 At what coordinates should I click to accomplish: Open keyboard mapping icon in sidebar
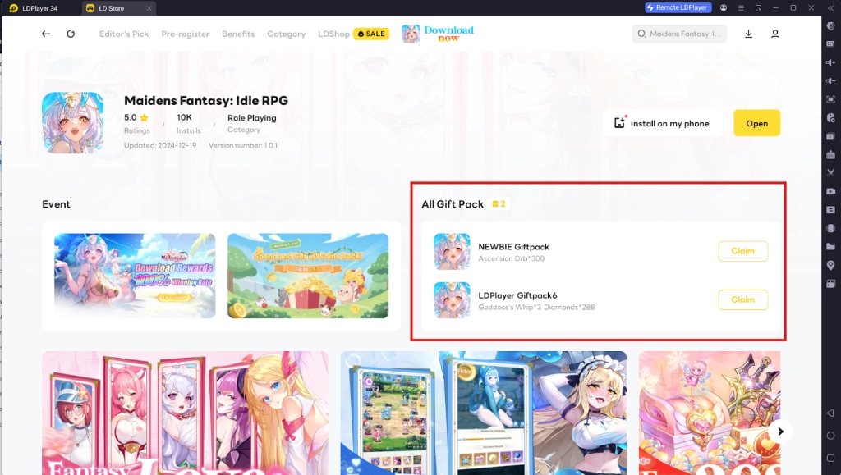coord(831,44)
